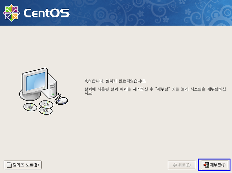The width and height of the screenshot is (232, 173).
Task: Click the greyed-out 뒤로(B) back button
Action: pos(181,165)
